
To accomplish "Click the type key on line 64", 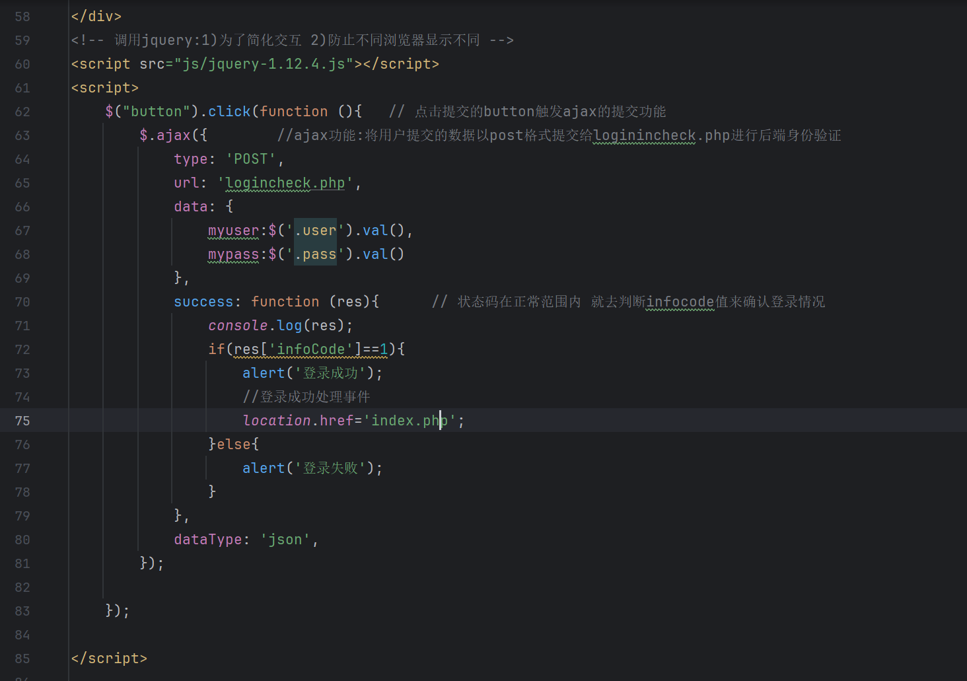I will tap(191, 159).
